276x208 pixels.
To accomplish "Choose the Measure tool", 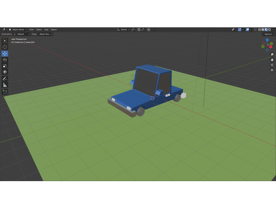I will point(5,85).
